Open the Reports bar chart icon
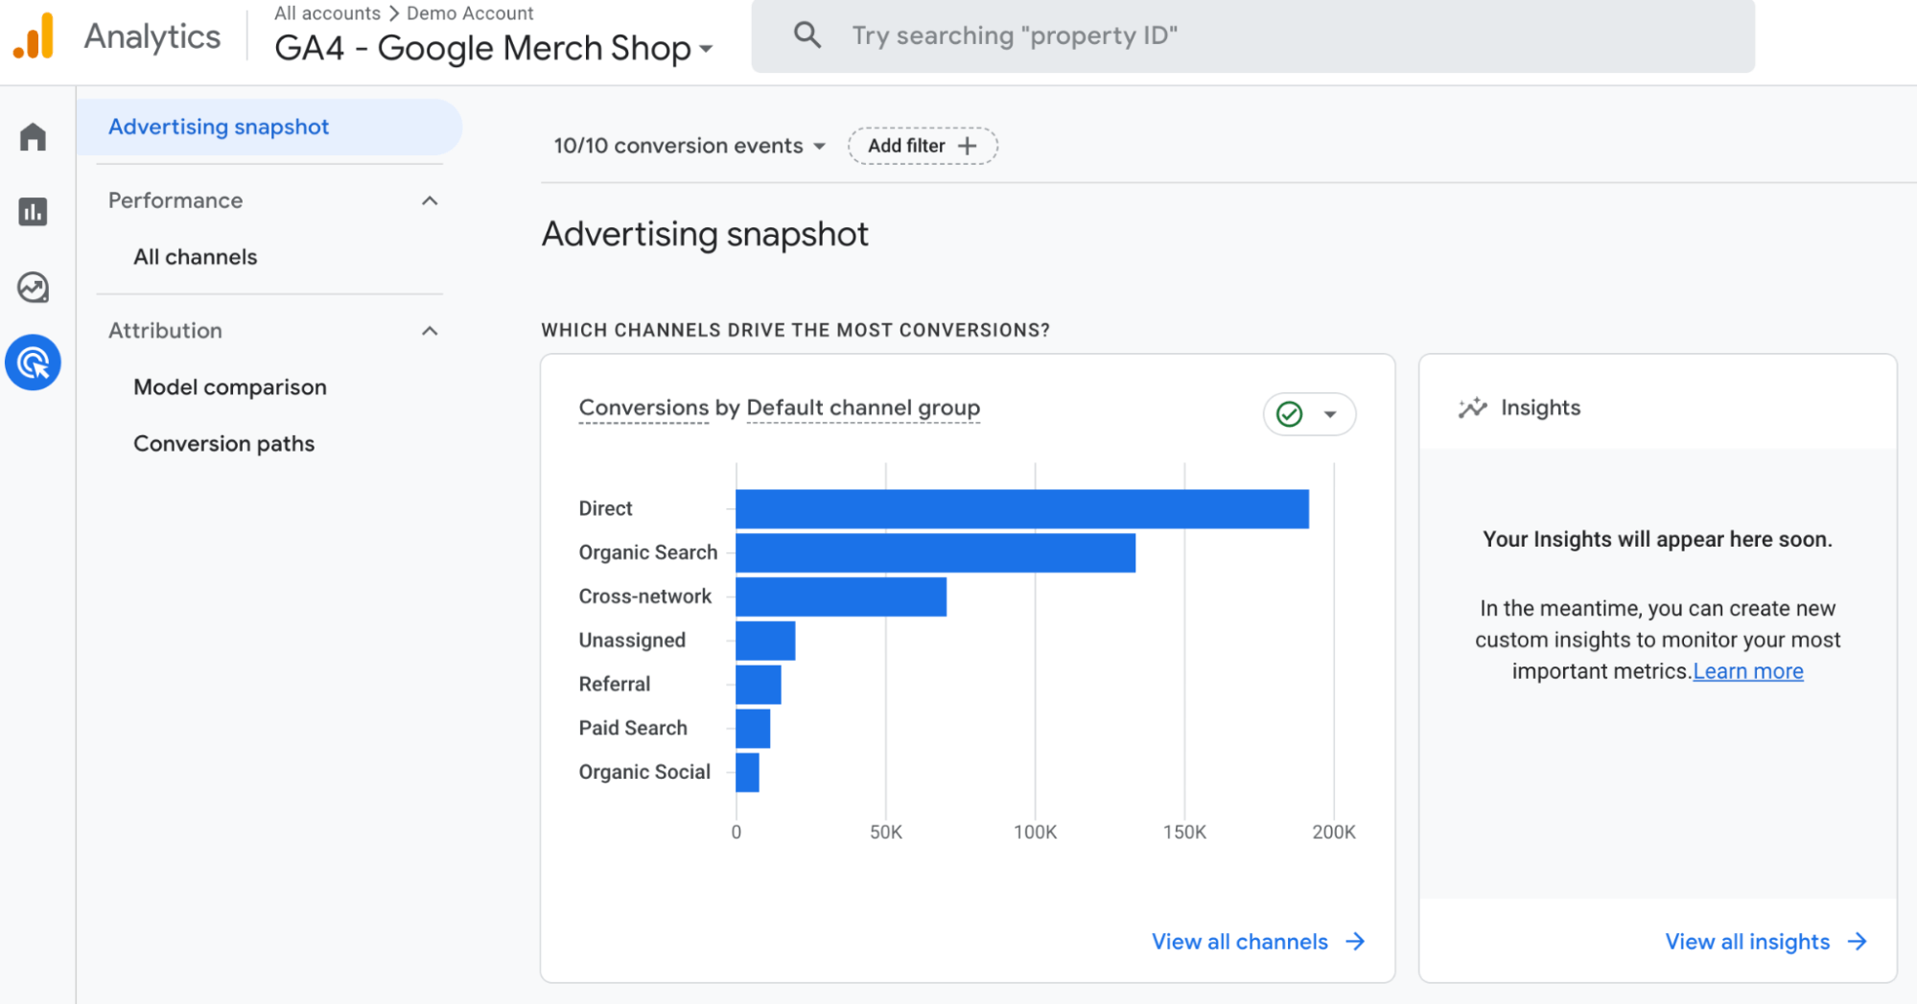Viewport: 1917px width, 1005px height. (x=33, y=212)
